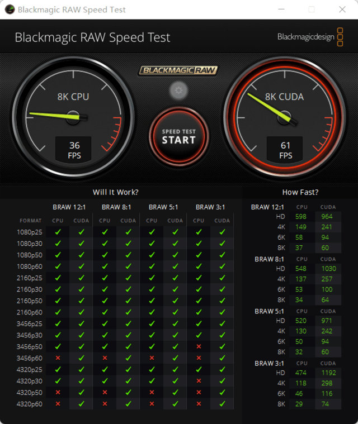Click the red X for 3456p60 BRAW 12:1 CPU

58,358
